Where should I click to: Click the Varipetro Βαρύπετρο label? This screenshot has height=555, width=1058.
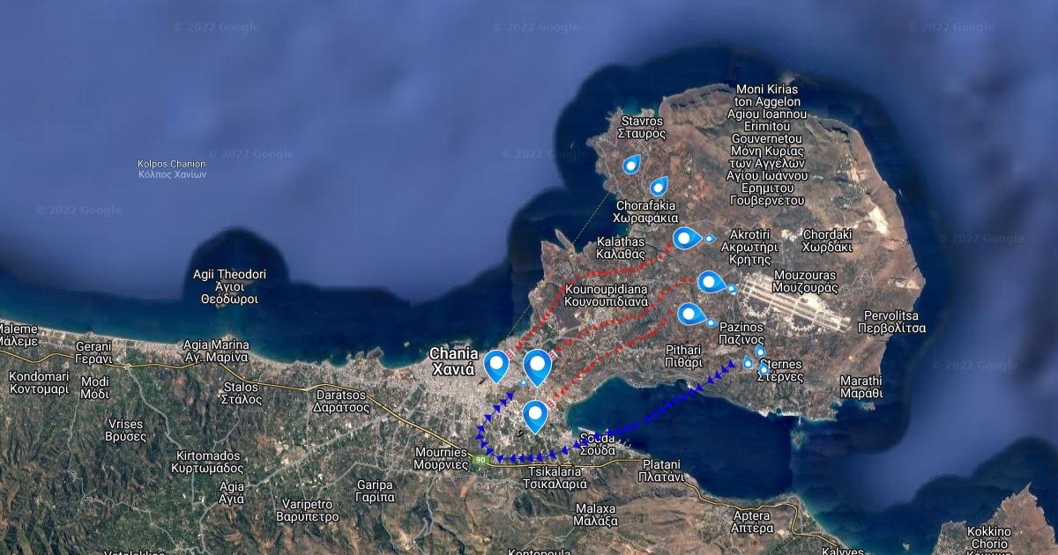pos(307,510)
